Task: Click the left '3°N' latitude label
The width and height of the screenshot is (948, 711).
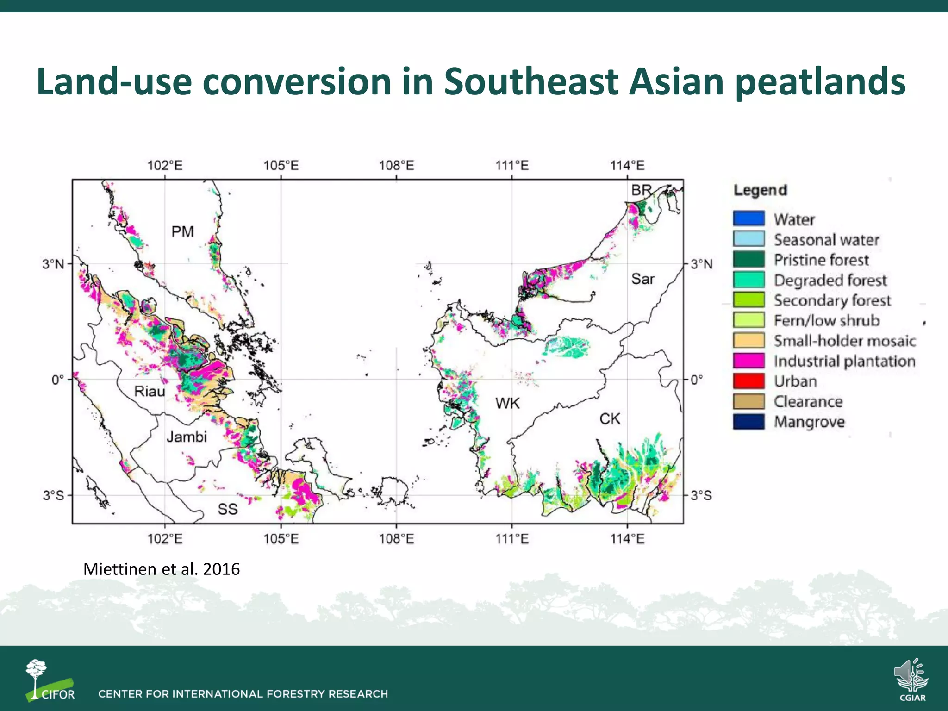Action: pyautogui.click(x=53, y=264)
